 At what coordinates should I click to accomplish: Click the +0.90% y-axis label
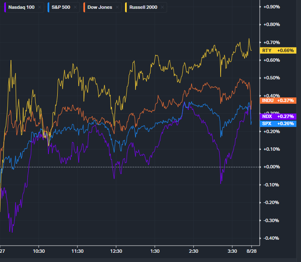[x=272, y=7]
